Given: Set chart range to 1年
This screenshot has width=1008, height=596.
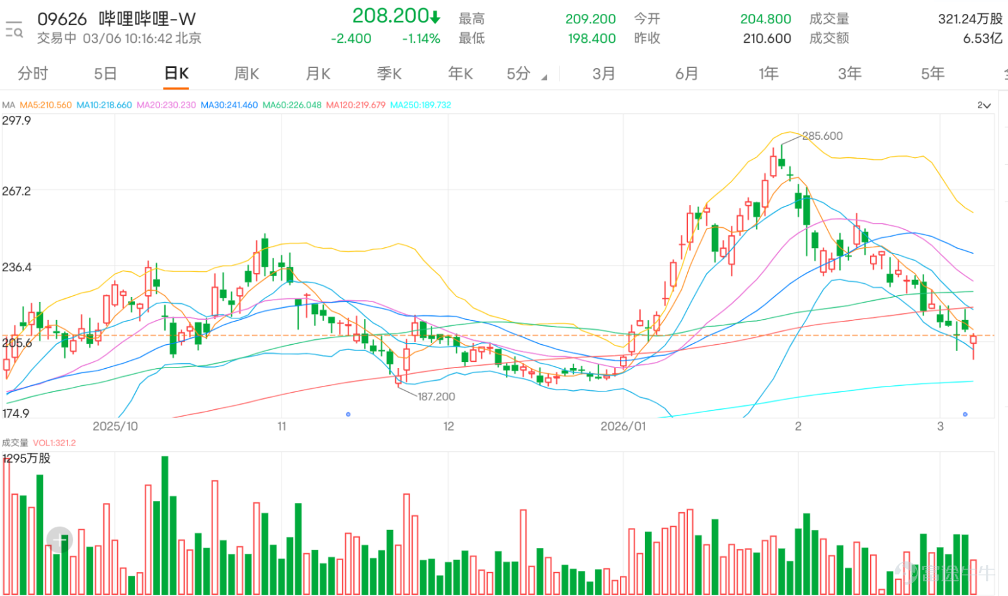Looking at the screenshot, I should [769, 74].
